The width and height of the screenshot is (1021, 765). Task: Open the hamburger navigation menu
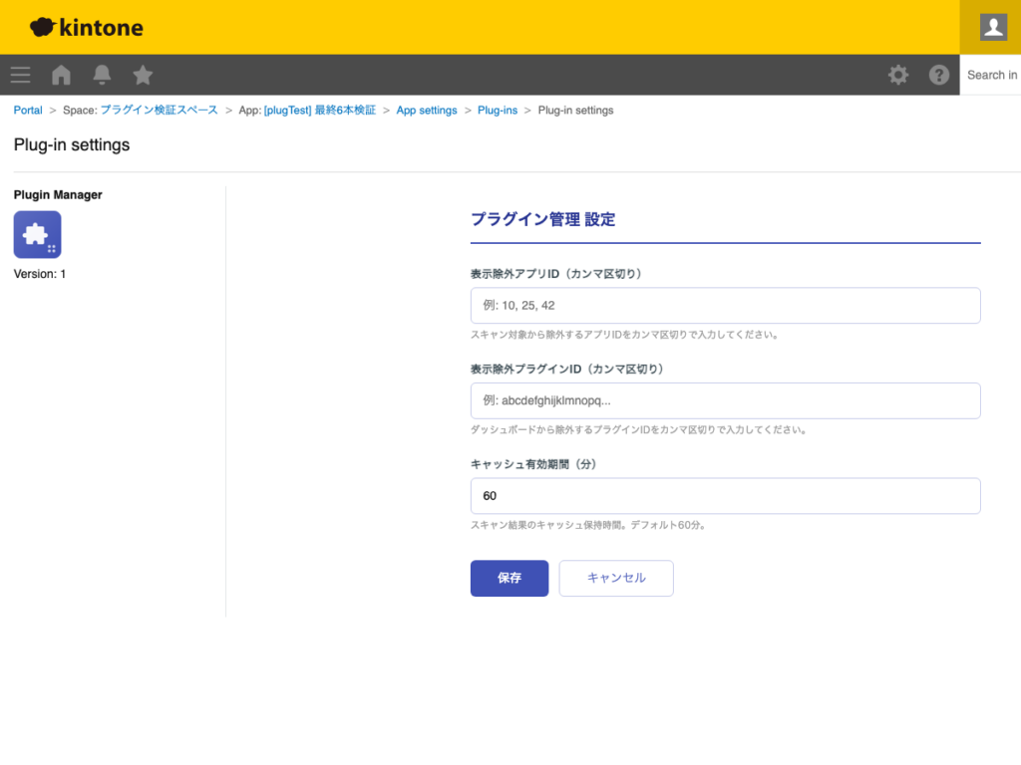(20, 75)
